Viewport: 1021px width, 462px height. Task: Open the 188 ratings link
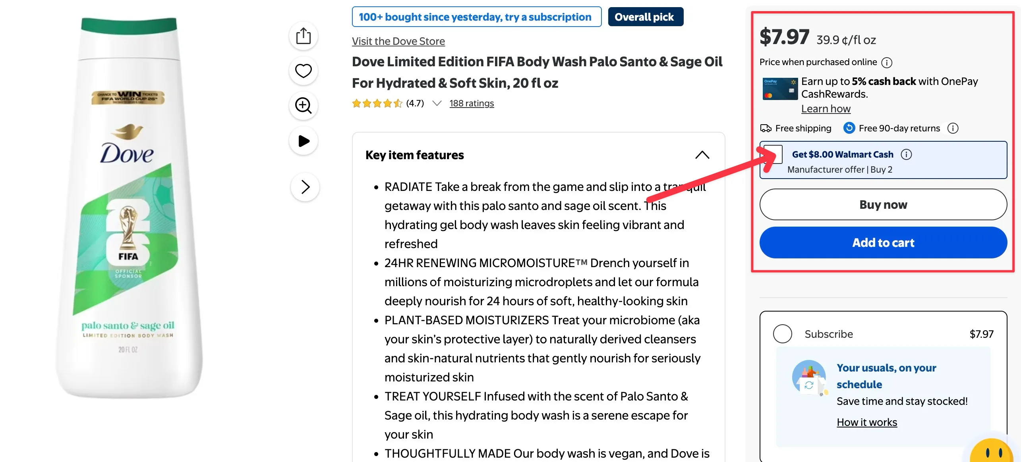point(472,103)
